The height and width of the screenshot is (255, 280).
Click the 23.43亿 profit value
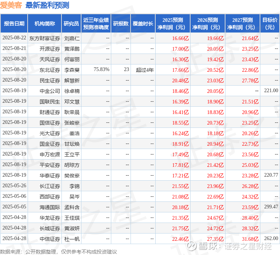250,59
